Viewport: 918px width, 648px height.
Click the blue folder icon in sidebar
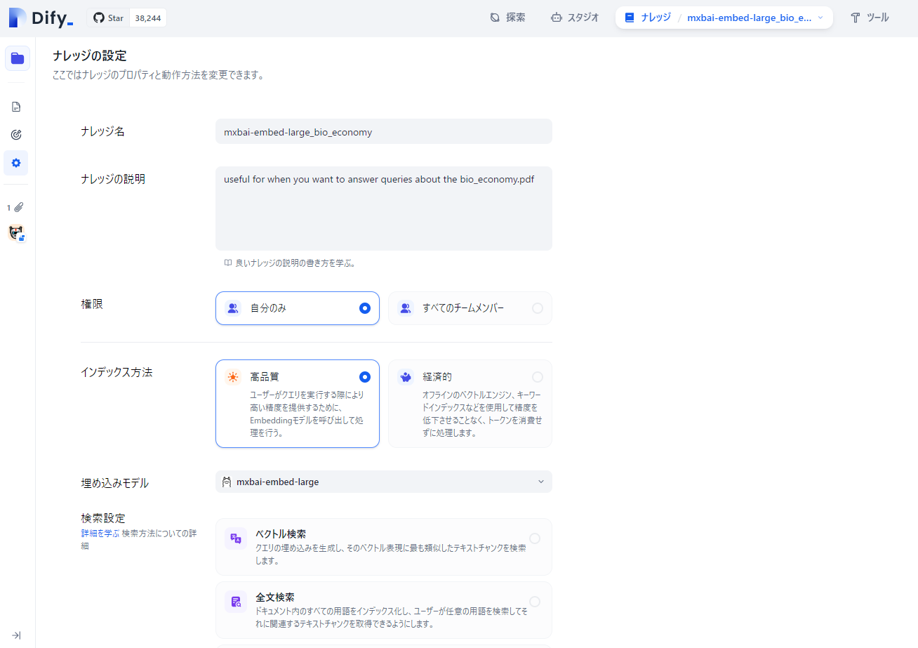pyautogui.click(x=18, y=58)
